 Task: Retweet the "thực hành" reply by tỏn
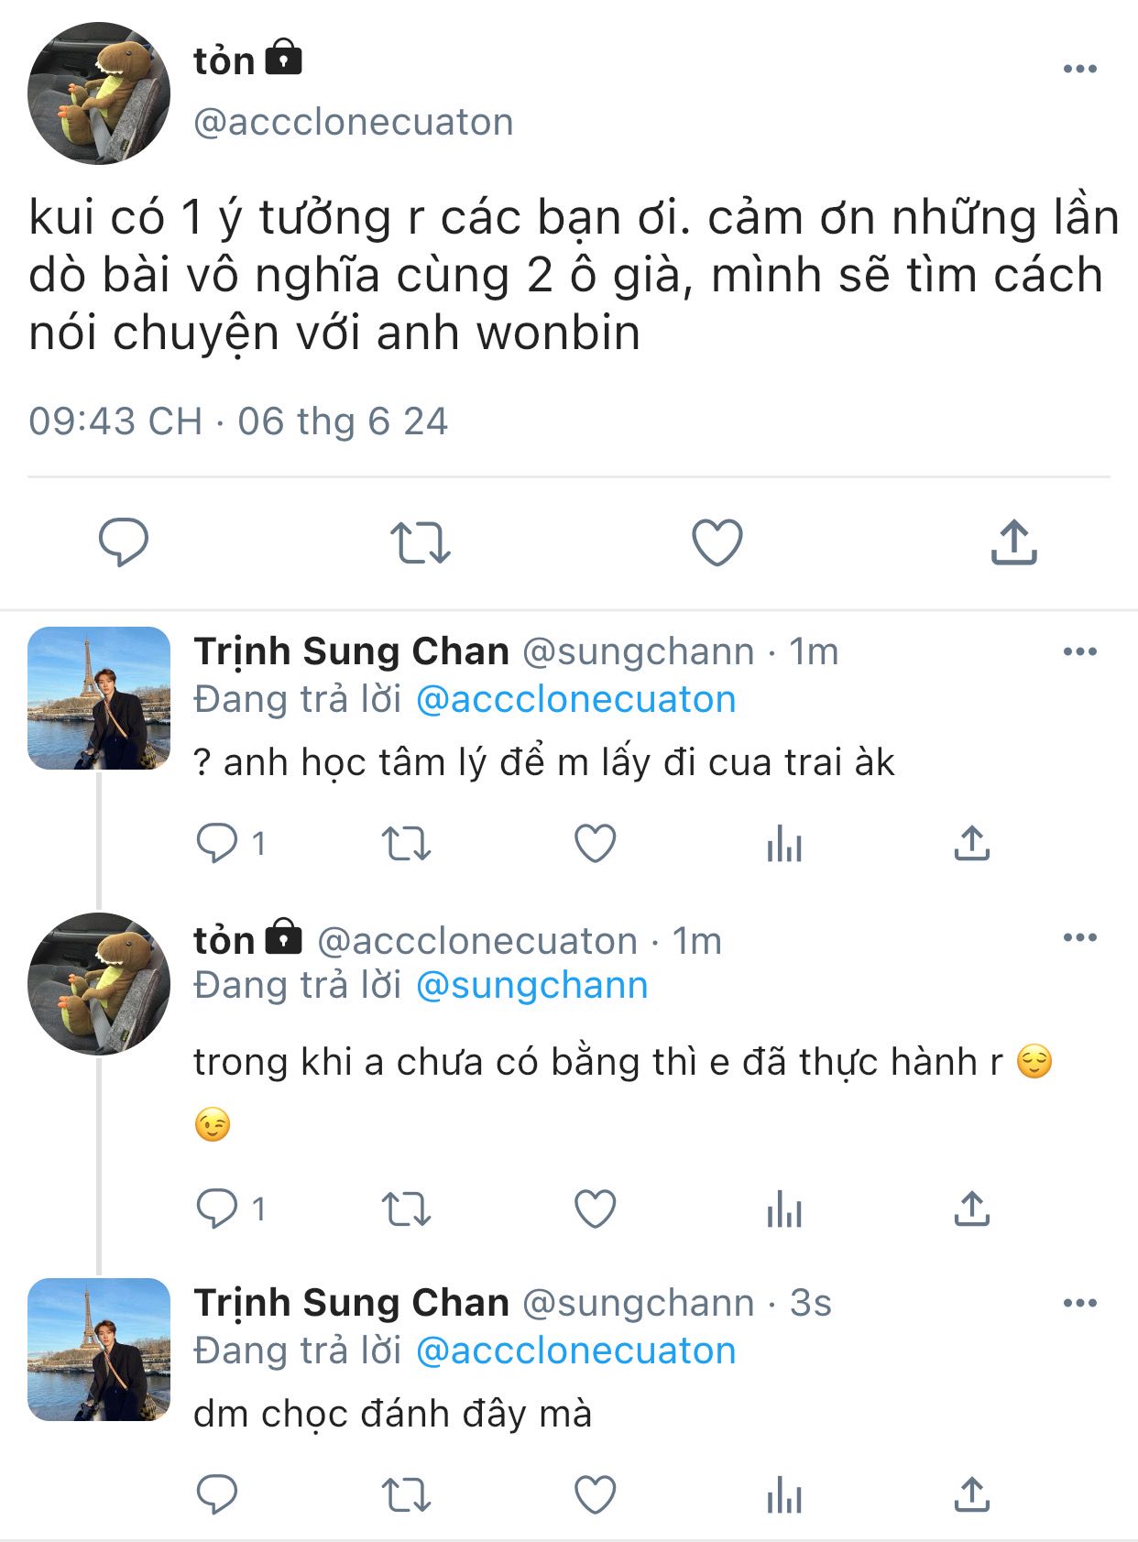(405, 1208)
